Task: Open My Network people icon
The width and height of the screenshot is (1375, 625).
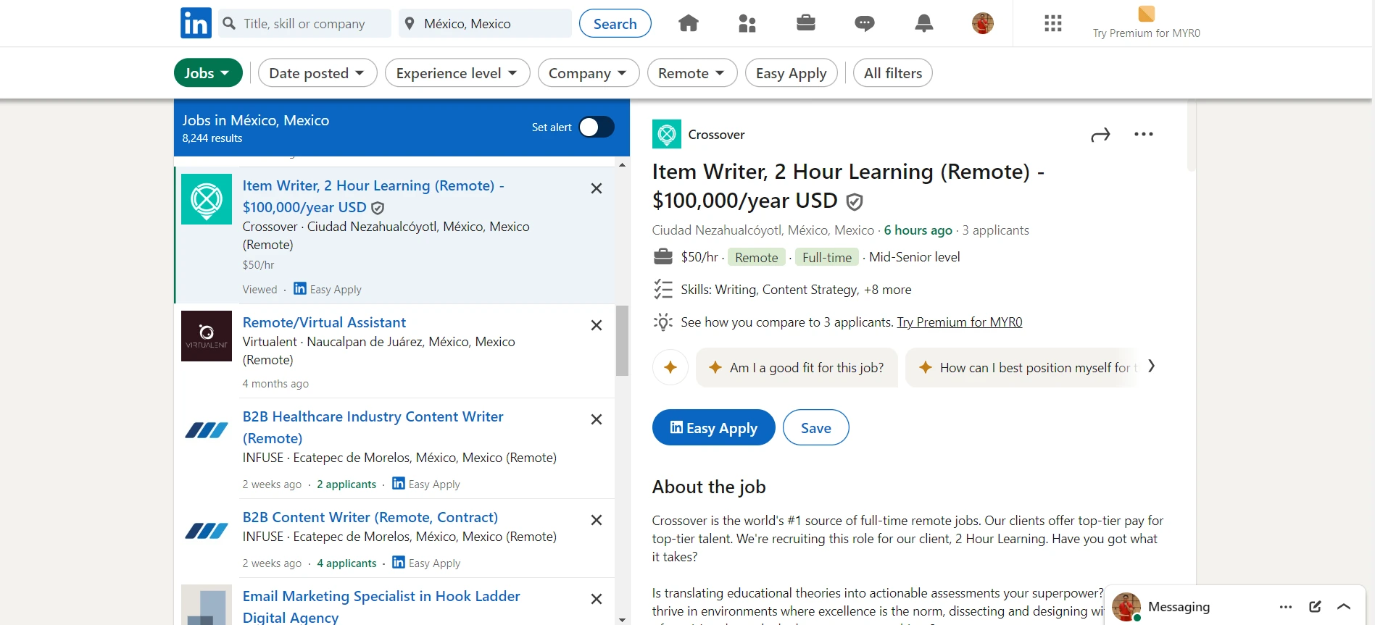Action: 747,23
